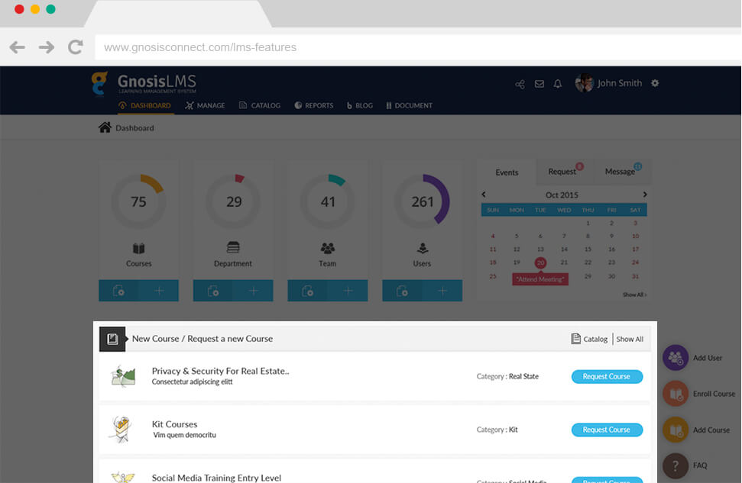Screen dimensions: 742x483
Task: Open the messages envelope icon
Action: (x=539, y=84)
